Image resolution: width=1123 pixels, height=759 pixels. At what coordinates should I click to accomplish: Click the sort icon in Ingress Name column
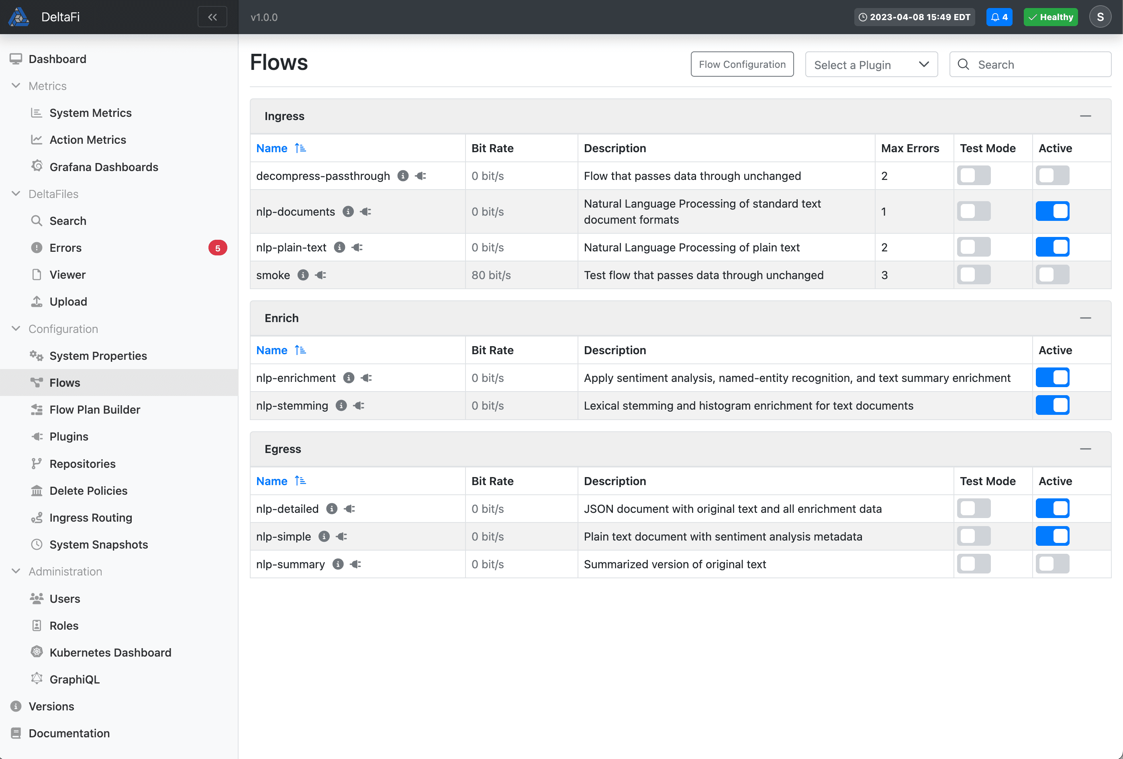pos(300,148)
